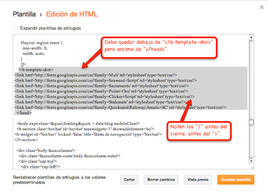The width and height of the screenshot is (268, 192).
Task: Click the </b:template-skin> line
Action: pyautogui.click(x=36, y=69)
